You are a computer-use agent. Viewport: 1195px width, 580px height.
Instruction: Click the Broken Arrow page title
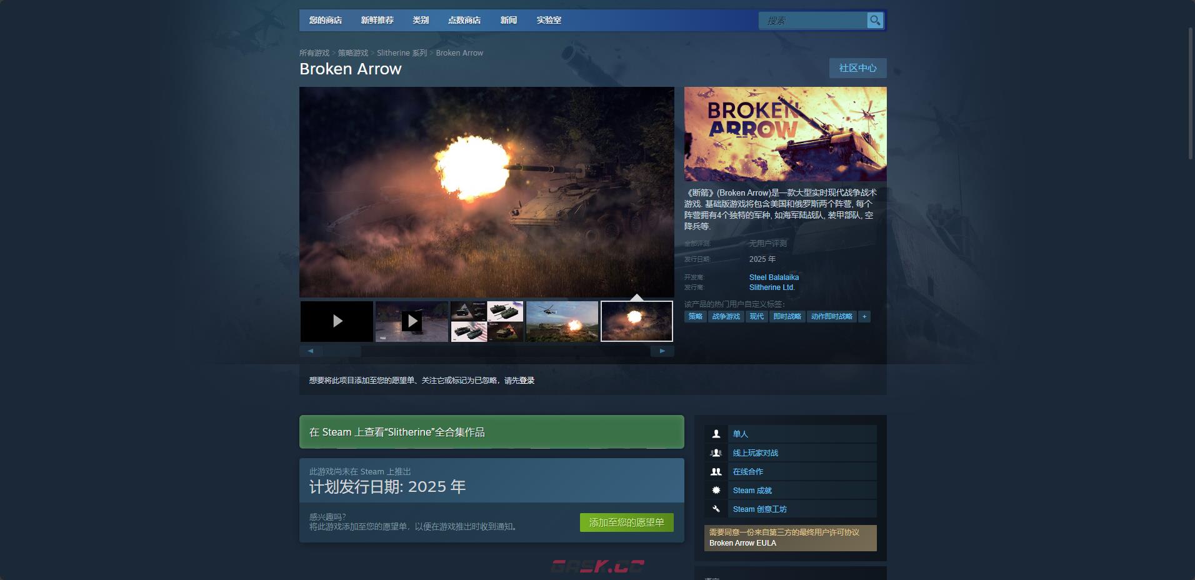click(x=351, y=69)
